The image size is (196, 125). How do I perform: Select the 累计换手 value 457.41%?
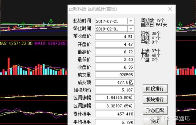tap(115, 114)
